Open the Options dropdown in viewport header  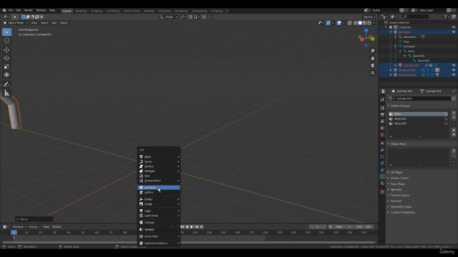click(x=369, y=17)
